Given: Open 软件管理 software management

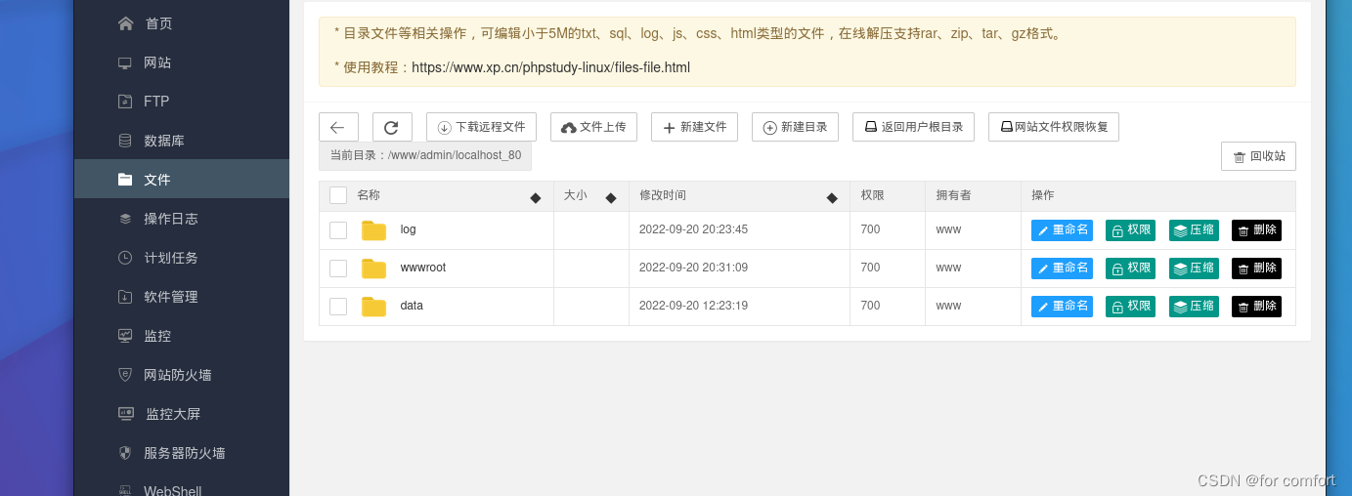Looking at the screenshot, I should click(x=181, y=297).
